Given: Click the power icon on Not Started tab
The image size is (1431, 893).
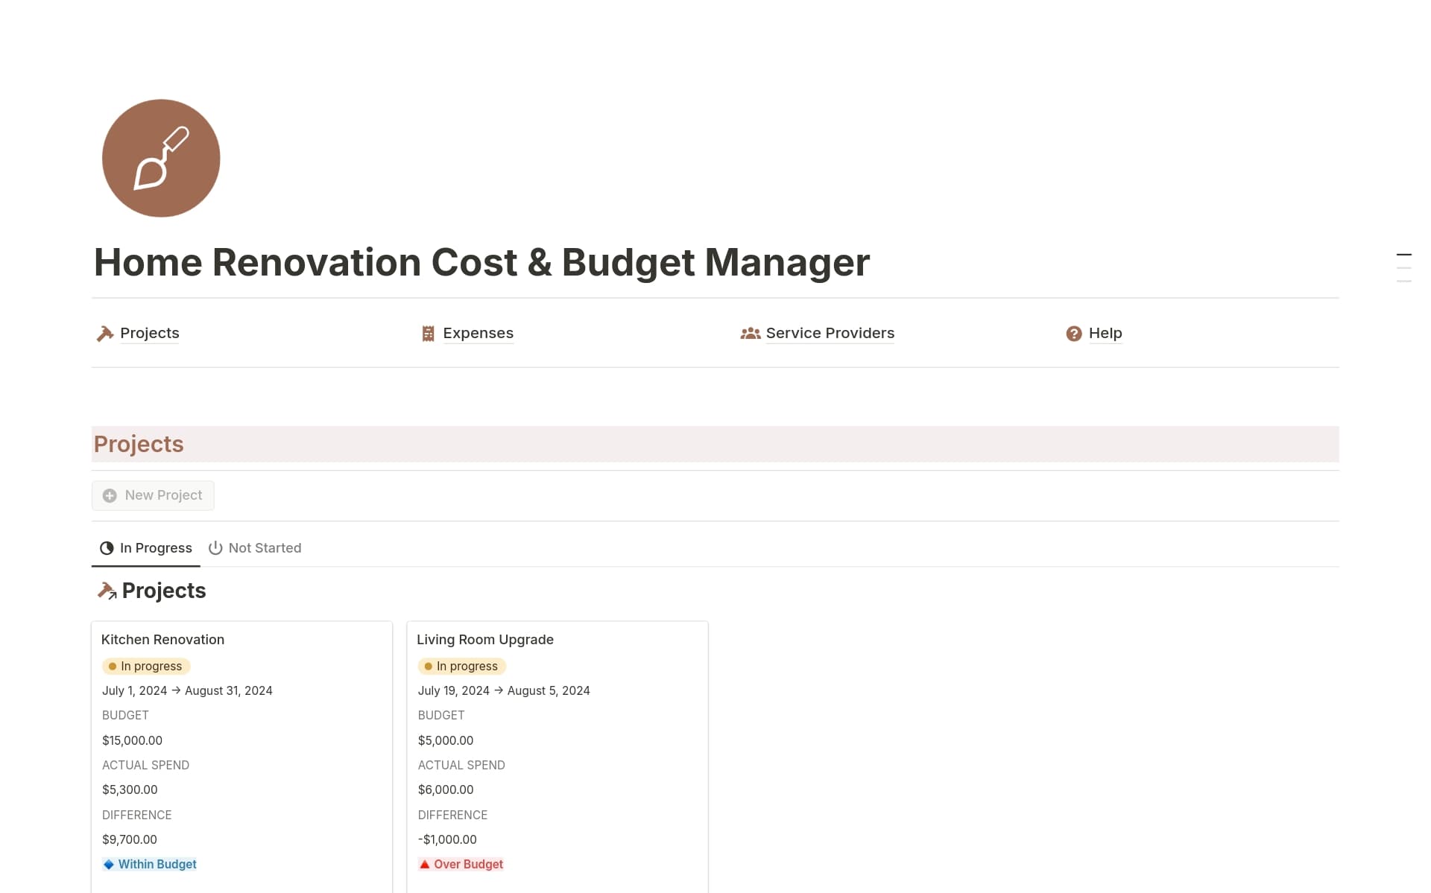Looking at the screenshot, I should click(215, 547).
